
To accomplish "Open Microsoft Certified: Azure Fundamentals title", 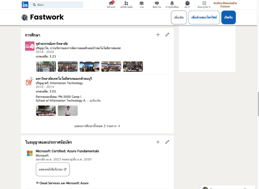I will pyautogui.click(x=67, y=151).
